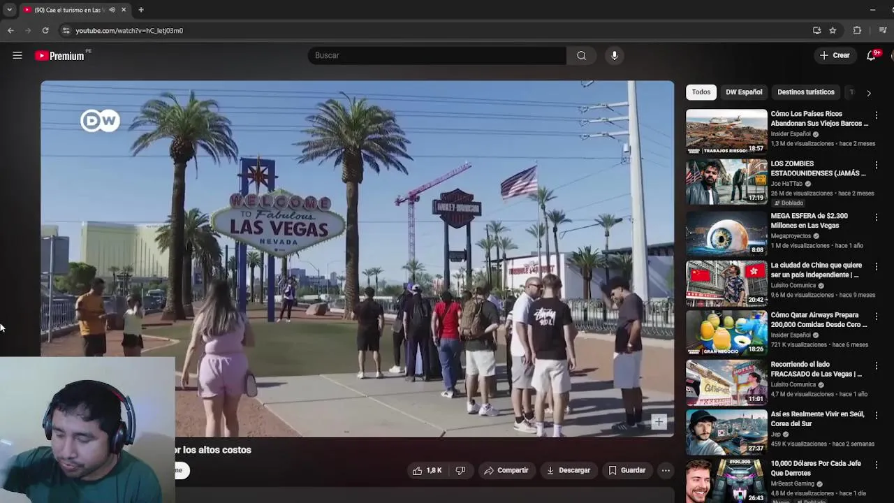This screenshot has height=503, width=894.
Task: Click the Las Vegas video player
Action: pos(357,258)
